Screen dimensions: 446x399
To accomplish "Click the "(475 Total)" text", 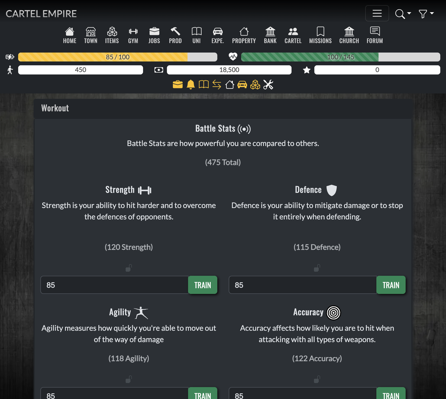I will pos(223,162).
